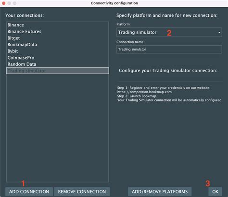228x197 pixels.
Task: Click the competition.bookmap.com URL text
Action: [144, 92]
